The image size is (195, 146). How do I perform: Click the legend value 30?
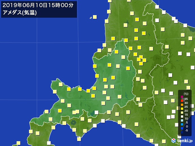click(x=186, y=103)
